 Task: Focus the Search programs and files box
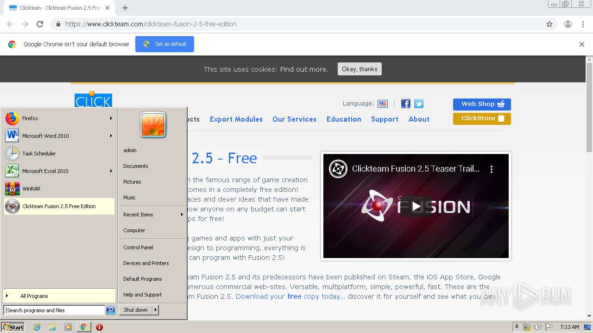pos(54,310)
